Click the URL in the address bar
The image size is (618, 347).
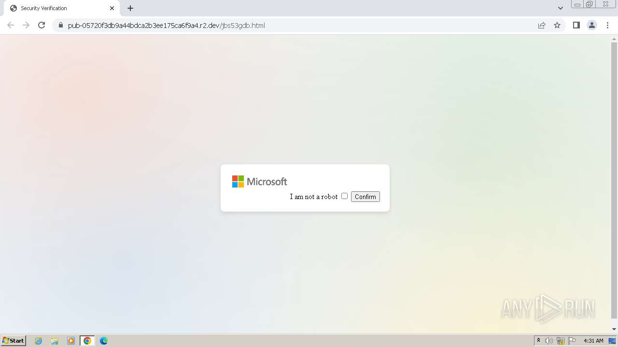(166, 26)
